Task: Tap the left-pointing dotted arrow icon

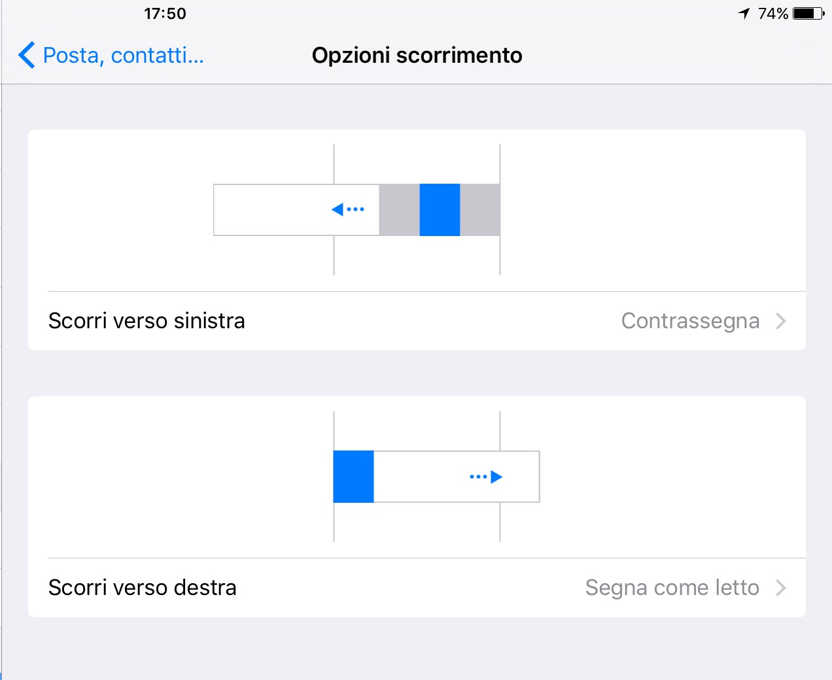Action: pyautogui.click(x=348, y=209)
